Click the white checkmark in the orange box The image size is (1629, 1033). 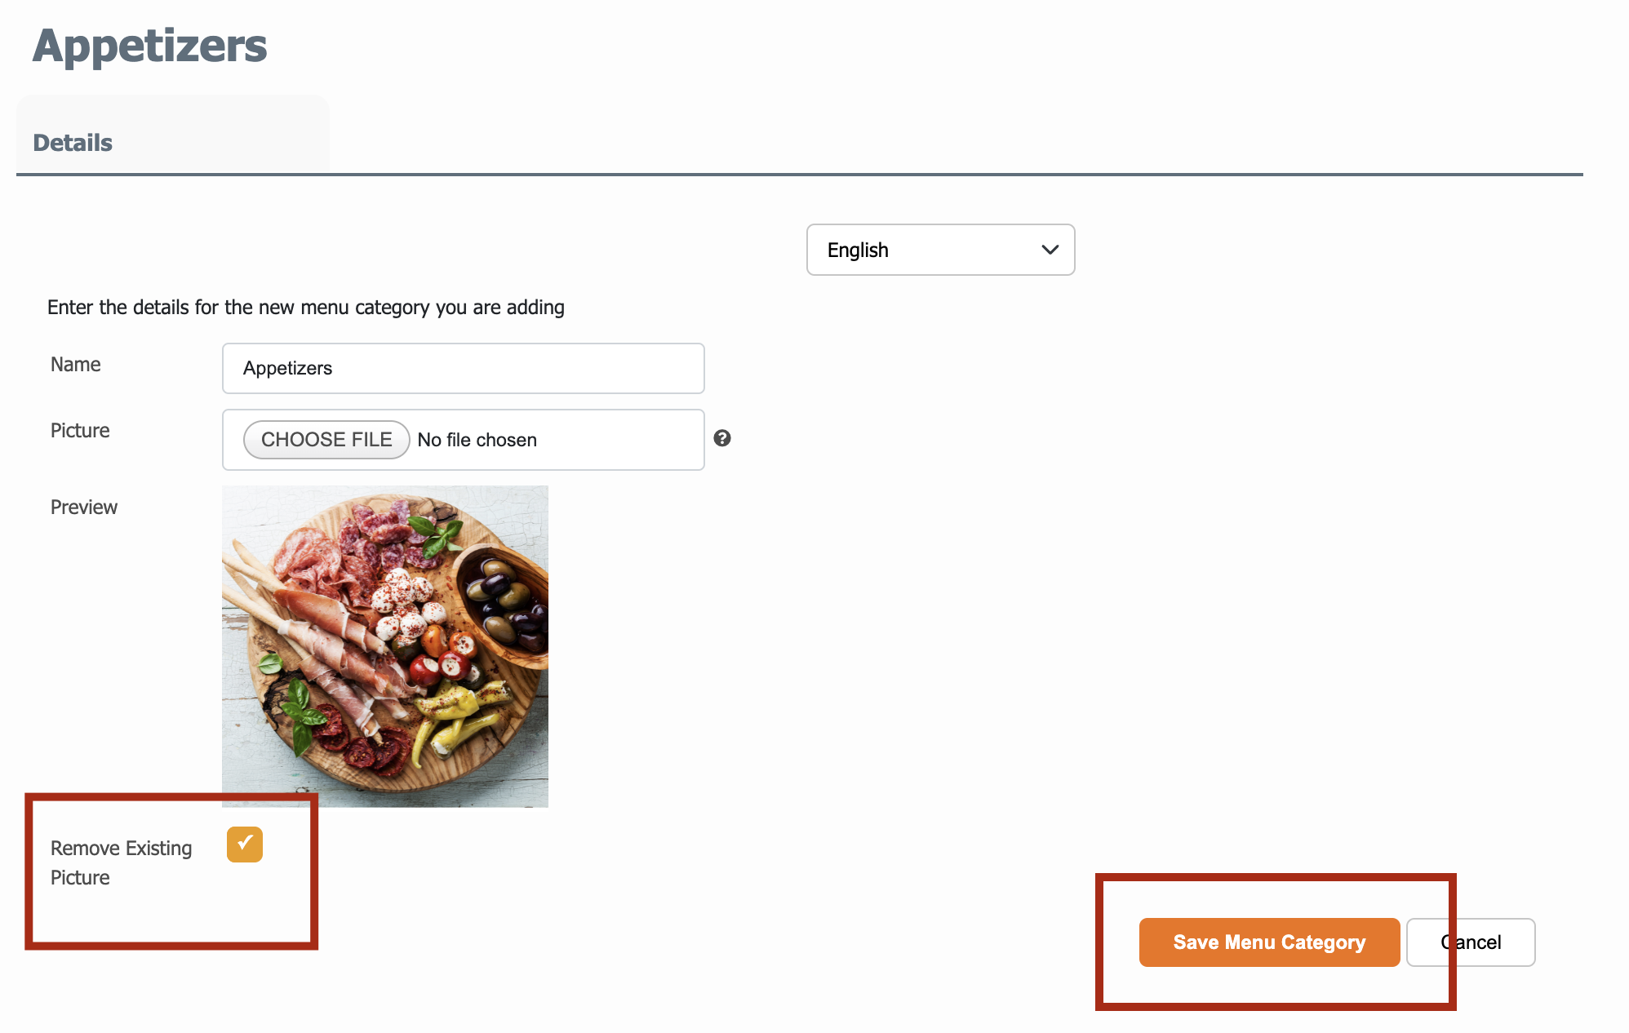pos(245,842)
